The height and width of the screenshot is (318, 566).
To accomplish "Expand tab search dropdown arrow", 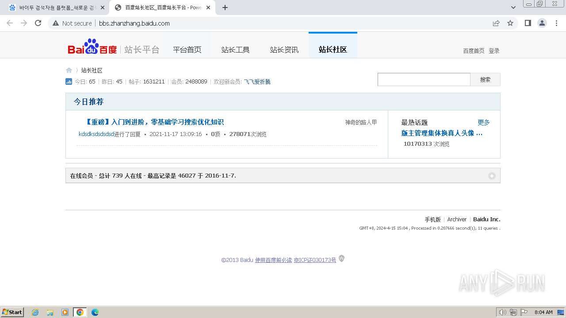I will [513, 8].
